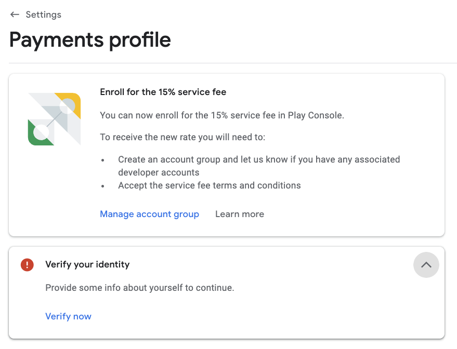This screenshot has height=349, width=457.
Task: Click Verify now to start verification
Action: point(68,316)
